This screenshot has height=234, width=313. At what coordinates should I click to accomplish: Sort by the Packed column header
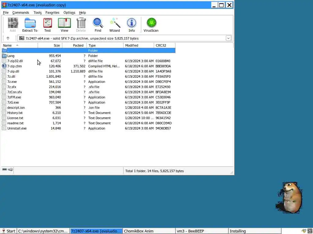75,45
